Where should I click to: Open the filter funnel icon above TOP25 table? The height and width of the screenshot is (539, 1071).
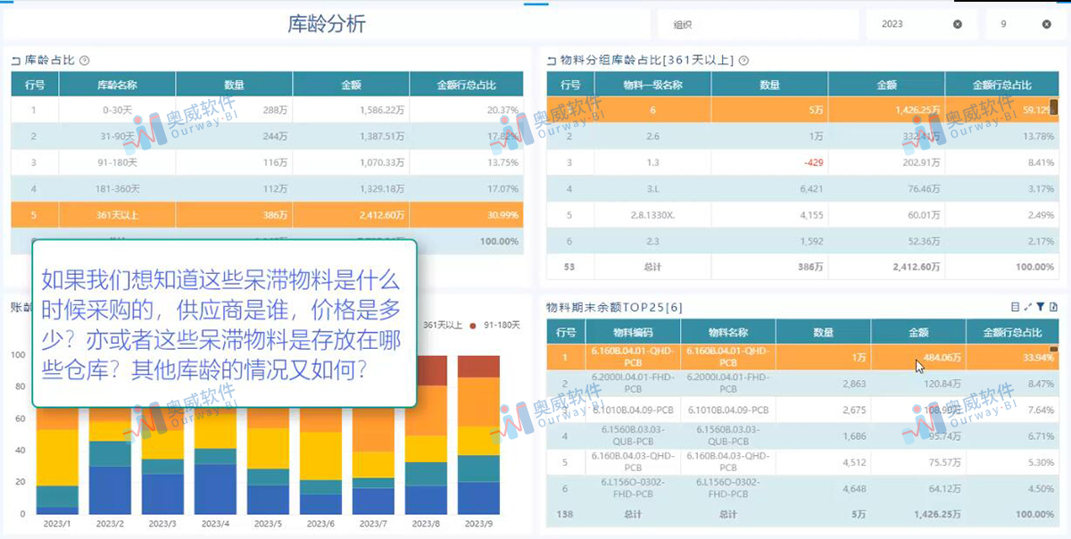point(1041,307)
